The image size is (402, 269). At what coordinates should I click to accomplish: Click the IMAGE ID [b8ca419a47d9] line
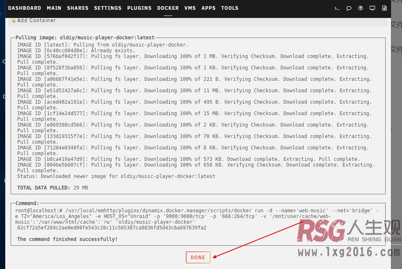tap(188, 159)
